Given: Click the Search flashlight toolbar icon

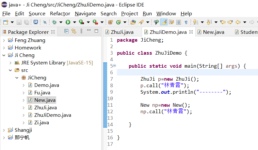Looking at the screenshot, I should pyautogui.click(x=141, y=22).
